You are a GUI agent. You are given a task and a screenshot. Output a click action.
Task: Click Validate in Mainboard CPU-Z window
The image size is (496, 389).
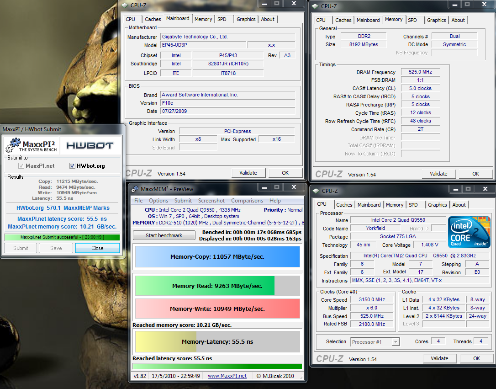click(248, 173)
